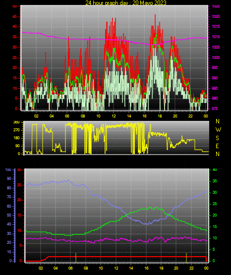Select the W compass label beside direction graph
The width and height of the screenshot is (231, 275).
(218, 130)
